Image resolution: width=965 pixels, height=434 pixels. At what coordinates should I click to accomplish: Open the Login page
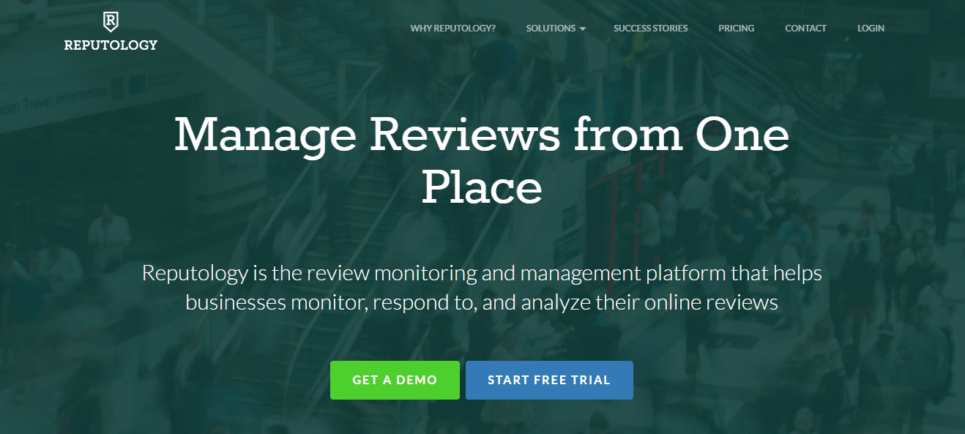pos(871,29)
